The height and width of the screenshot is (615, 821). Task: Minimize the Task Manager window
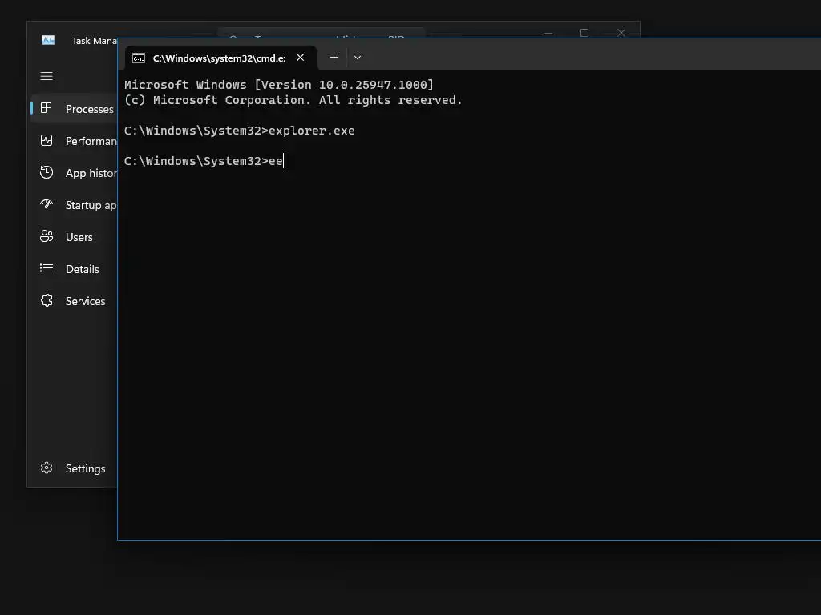click(548, 32)
